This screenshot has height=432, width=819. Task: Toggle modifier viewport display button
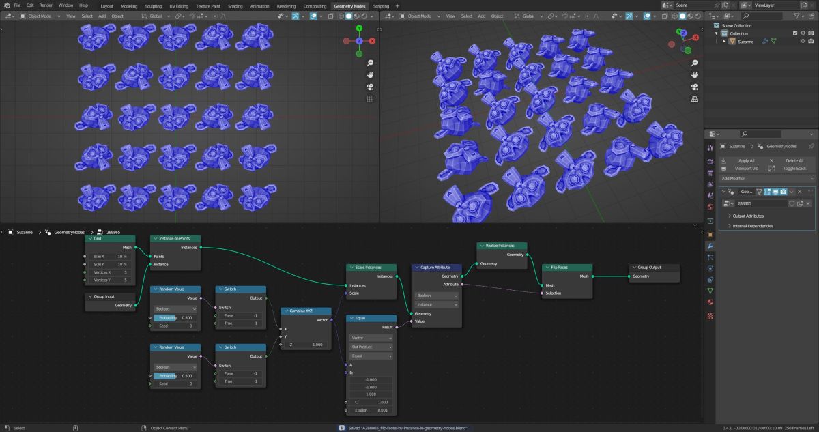(776, 192)
